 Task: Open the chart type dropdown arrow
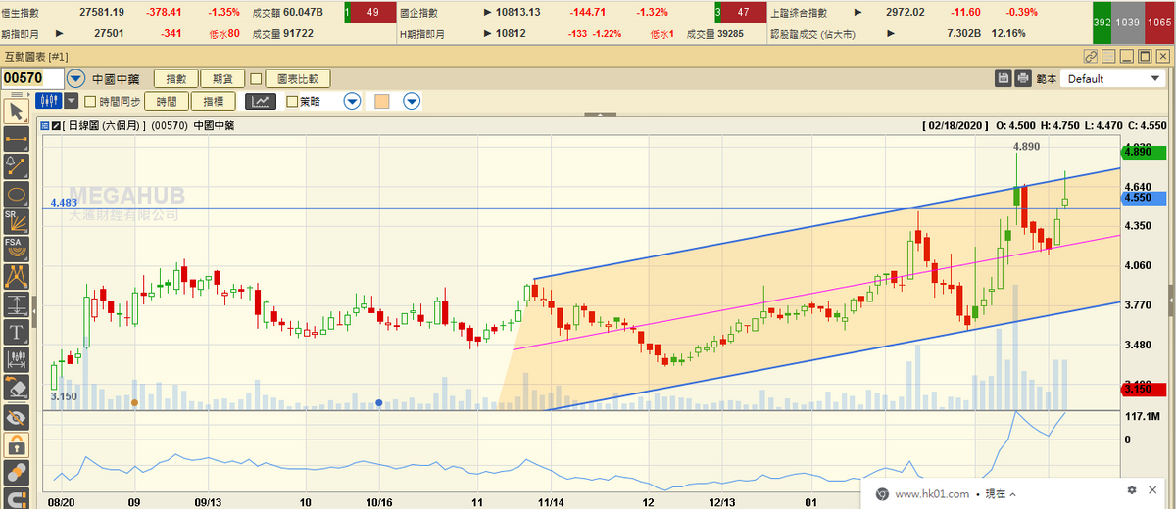[73, 101]
